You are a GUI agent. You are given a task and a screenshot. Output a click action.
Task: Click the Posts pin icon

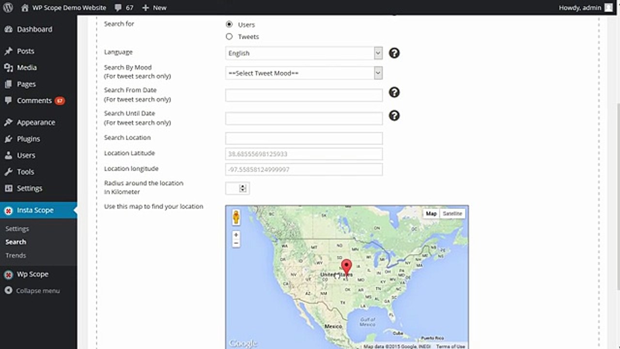click(8, 51)
